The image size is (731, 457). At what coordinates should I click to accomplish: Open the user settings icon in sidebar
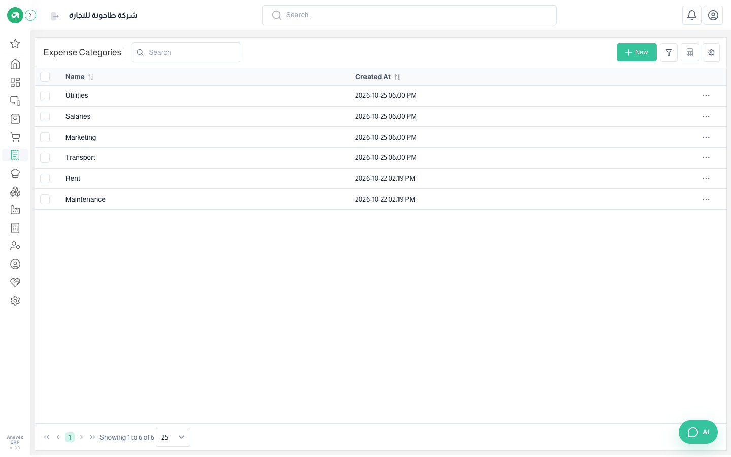[x=15, y=246]
